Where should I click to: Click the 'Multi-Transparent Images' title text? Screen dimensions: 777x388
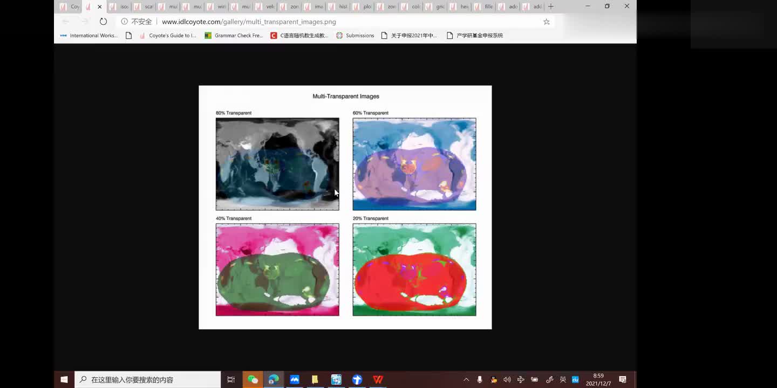tap(346, 96)
